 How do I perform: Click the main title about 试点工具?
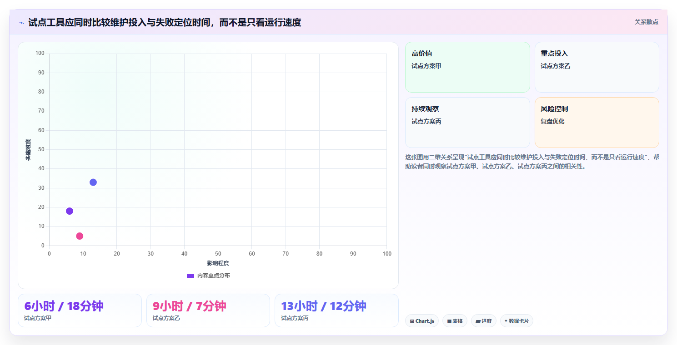(165, 22)
